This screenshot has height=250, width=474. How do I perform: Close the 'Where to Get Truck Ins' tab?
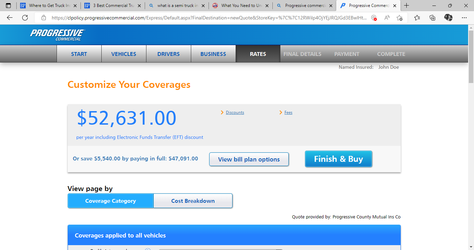(x=75, y=6)
